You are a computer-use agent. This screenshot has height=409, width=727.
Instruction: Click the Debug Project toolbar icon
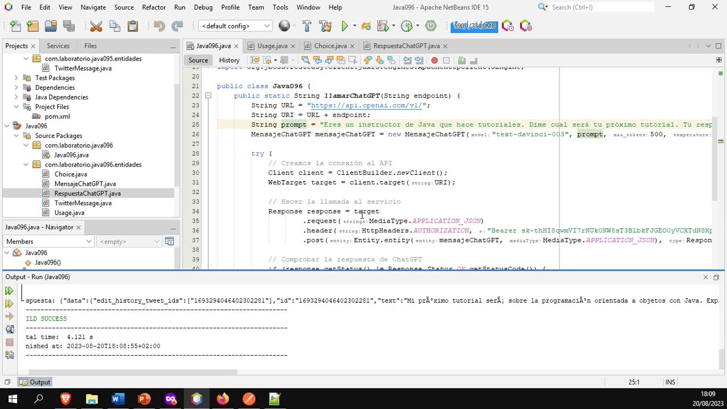(366, 26)
